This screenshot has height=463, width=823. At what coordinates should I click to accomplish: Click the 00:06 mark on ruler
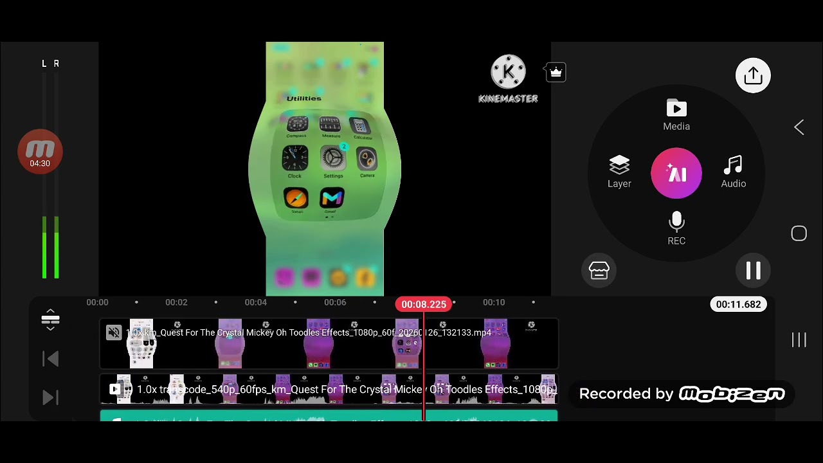tap(335, 302)
